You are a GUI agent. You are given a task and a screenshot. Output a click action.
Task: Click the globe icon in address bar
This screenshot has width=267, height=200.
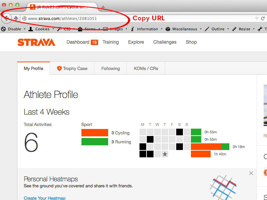[24, 18]
